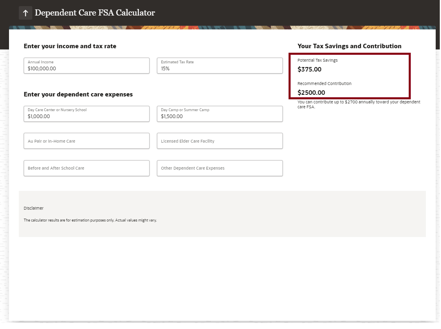Select the Estimated Tax Rate field
Viewport: 441px width, 329px height.
[219, 66]
